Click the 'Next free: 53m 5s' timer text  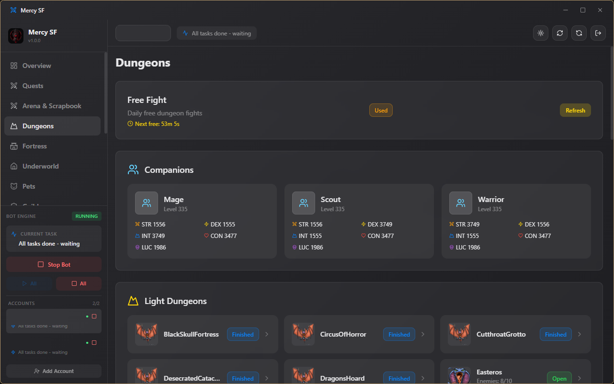coord(157,124)
